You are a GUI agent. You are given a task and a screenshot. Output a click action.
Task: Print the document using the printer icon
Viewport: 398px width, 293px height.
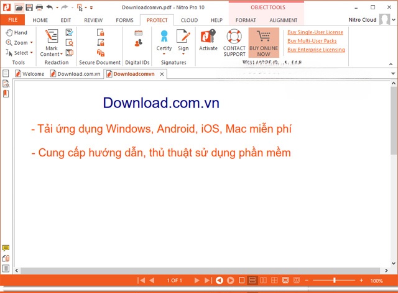[x=39, y=7]
